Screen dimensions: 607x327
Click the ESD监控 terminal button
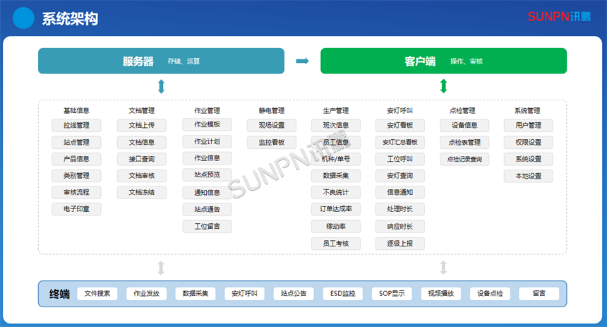(x=342, y=294)
